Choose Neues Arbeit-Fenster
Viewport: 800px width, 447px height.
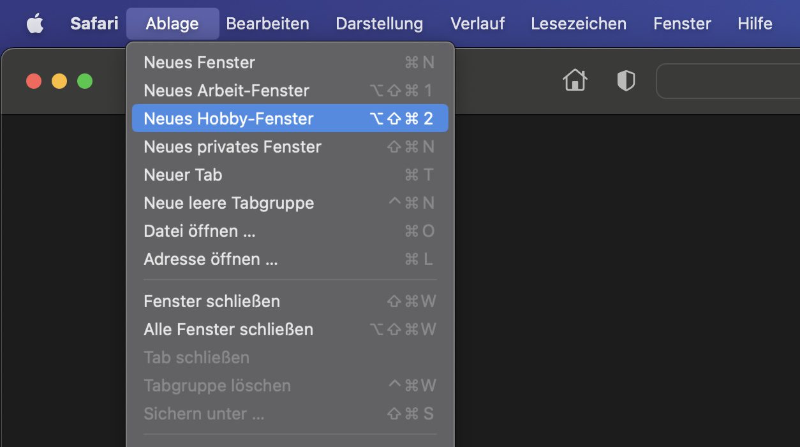pos(290,91)
